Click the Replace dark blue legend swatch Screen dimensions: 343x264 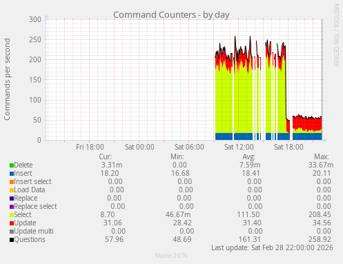click(12, 199)
